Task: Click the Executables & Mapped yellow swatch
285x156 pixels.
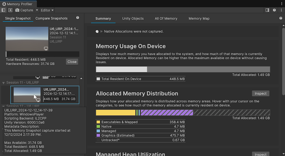Action: coord(98,122)
